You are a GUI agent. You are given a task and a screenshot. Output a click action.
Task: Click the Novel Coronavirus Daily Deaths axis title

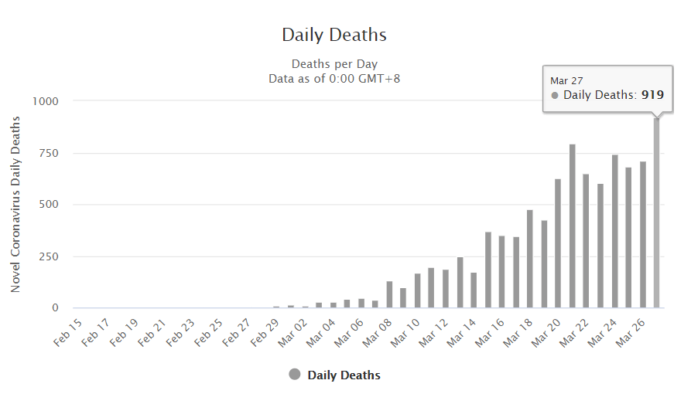click(15, 205)
